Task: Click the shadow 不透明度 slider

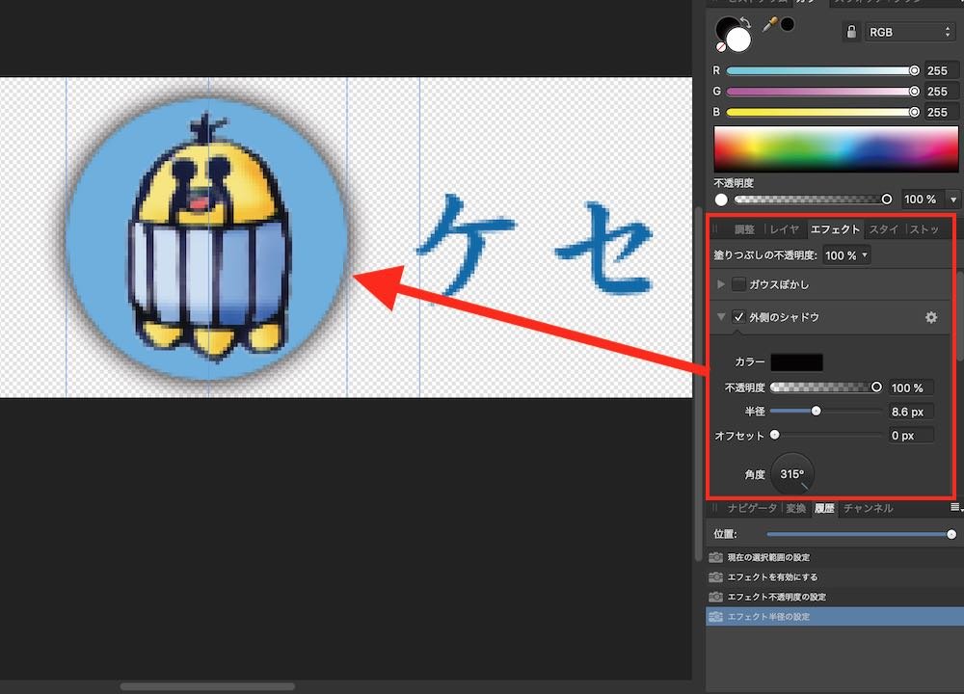Action: (826, 387)
